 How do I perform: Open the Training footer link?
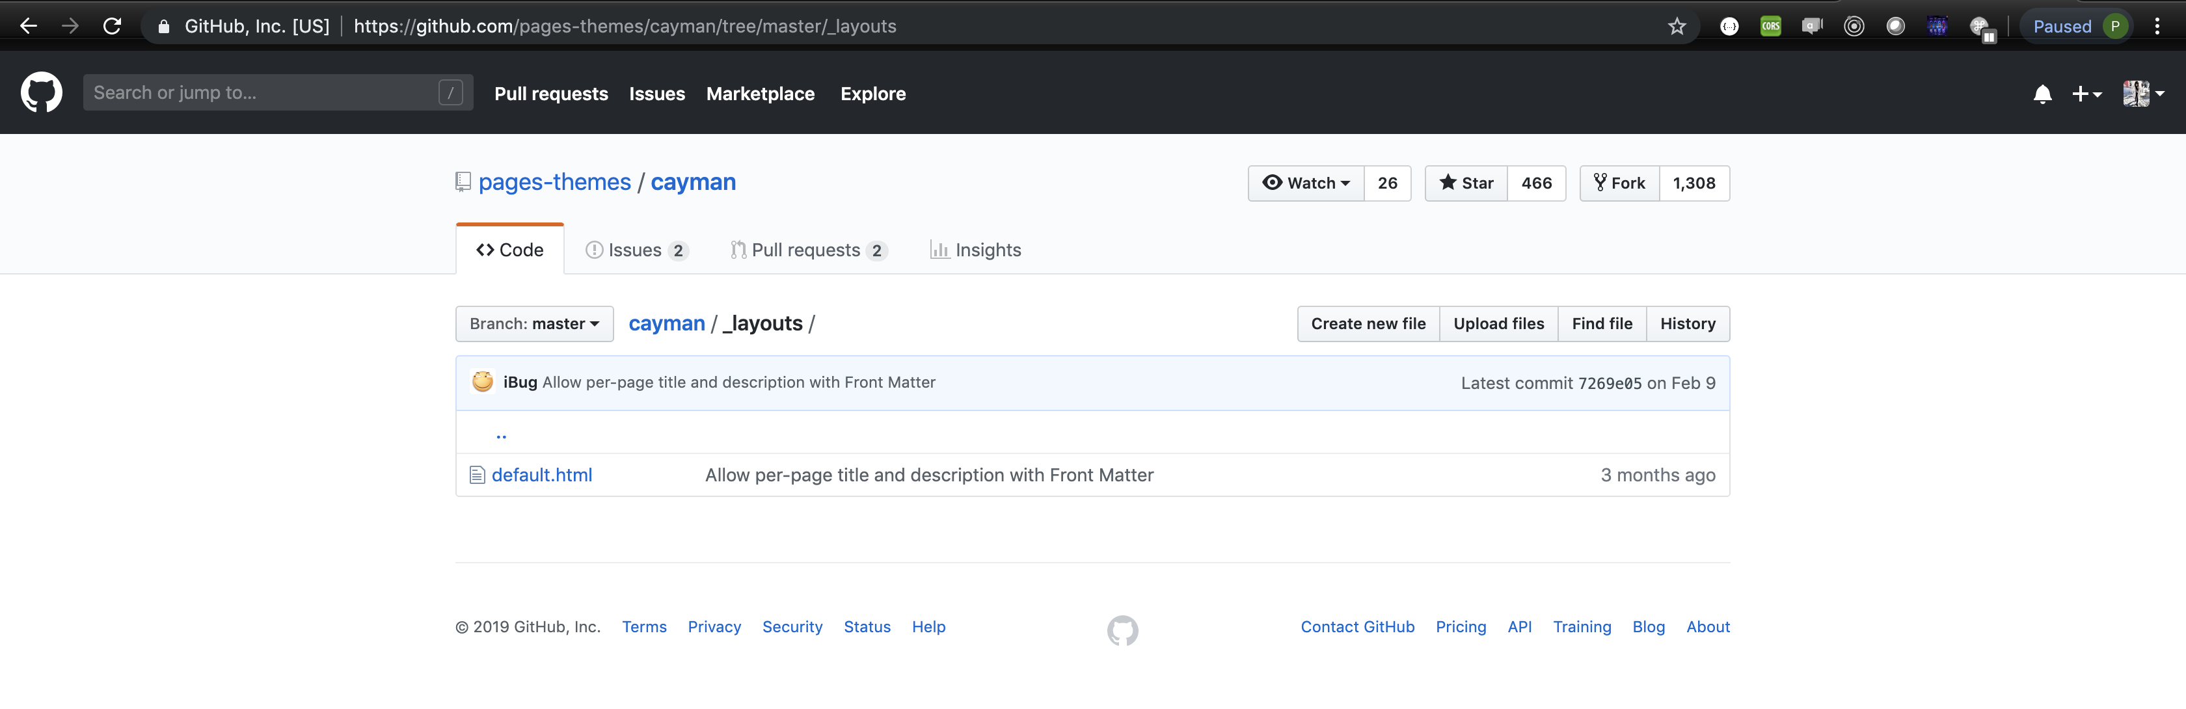1582,627
